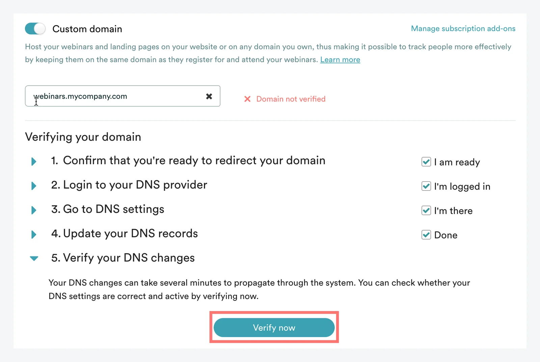540x362 pixels.
Task: Expand the Go to DNS settings arrow
Action: pos(34,210)
